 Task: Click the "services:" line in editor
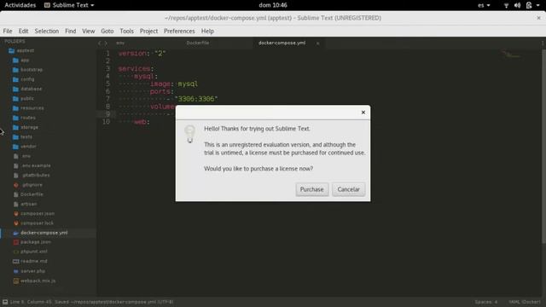(136, 68)
